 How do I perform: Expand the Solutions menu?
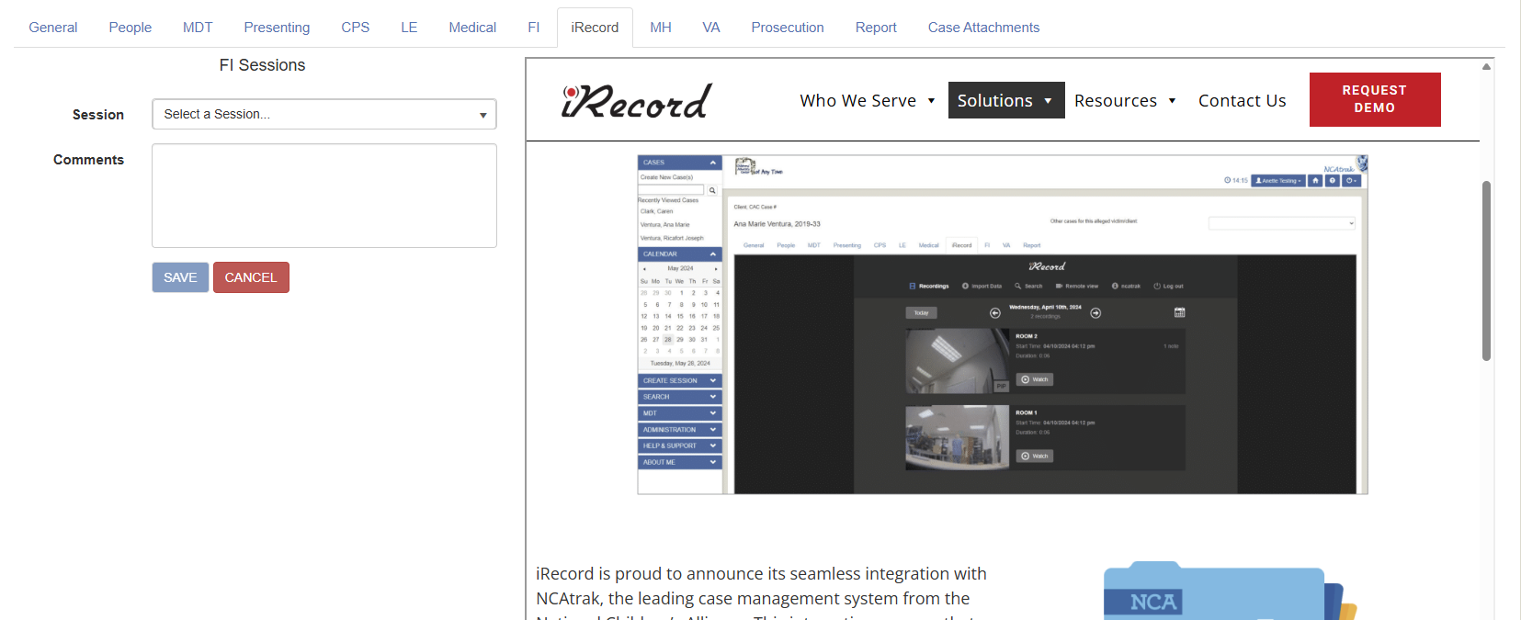click(x=1005, y=100)
